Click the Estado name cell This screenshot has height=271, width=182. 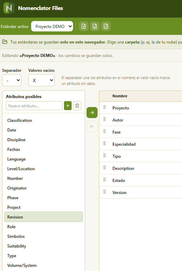pyautogui.click(x=119, y=181)
